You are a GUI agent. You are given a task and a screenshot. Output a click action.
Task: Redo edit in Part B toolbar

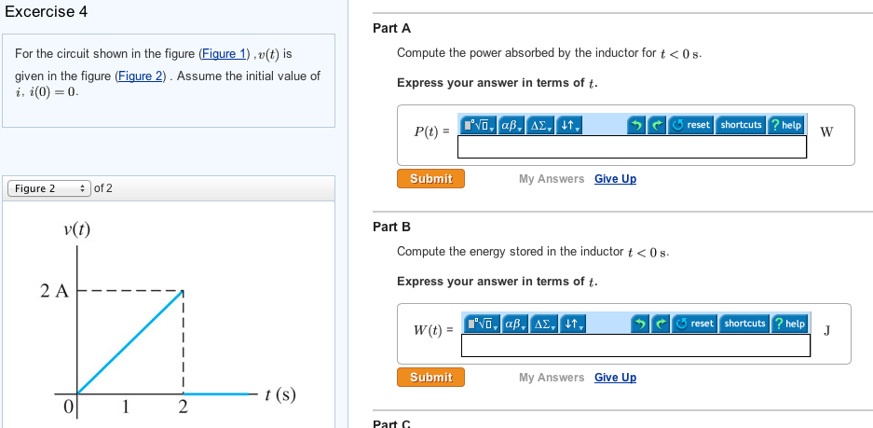[x=661, y=324]
